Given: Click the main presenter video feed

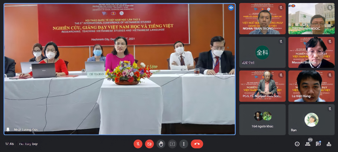Looking at the screenshot, I should point(119,69).
